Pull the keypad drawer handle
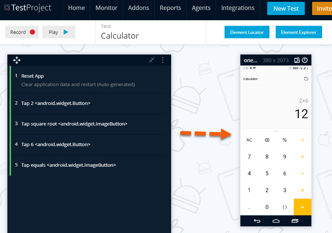This screenshot has height=233, width=332. tap(276, 131)
